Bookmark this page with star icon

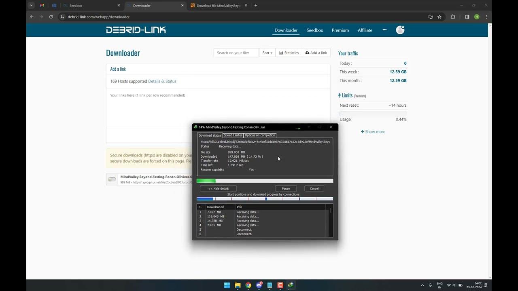coord(439,17)
